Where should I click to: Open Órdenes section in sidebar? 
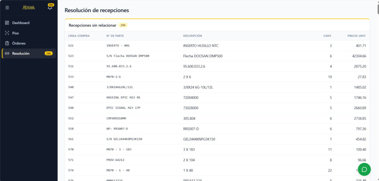29,44
